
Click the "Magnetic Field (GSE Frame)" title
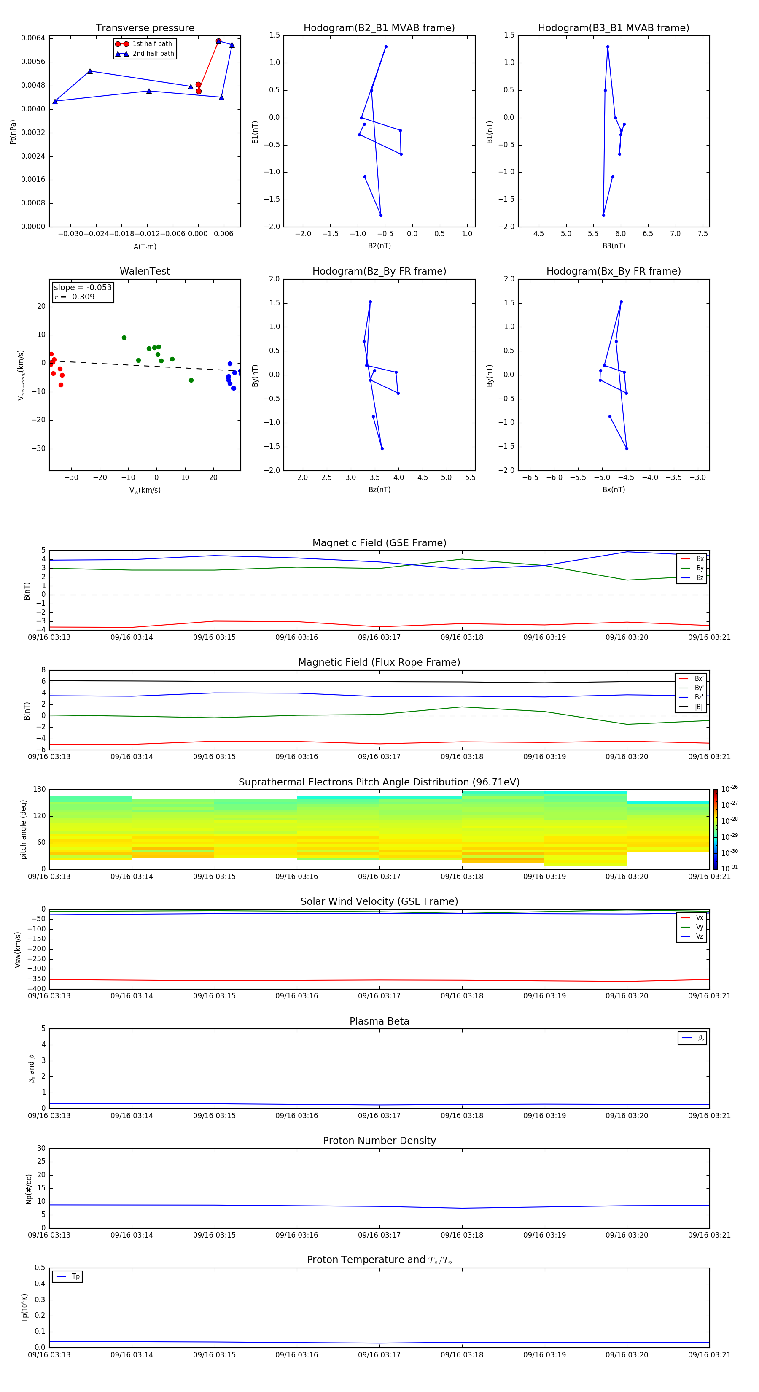(379, 543)
